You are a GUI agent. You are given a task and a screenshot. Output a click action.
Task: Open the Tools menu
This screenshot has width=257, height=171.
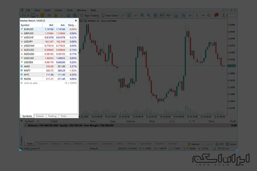[x=69, y=10]
